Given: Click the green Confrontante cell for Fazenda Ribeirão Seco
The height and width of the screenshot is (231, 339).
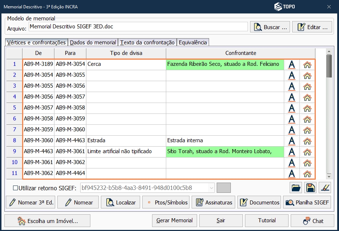Looking at the screenshot, I should 224,65.
